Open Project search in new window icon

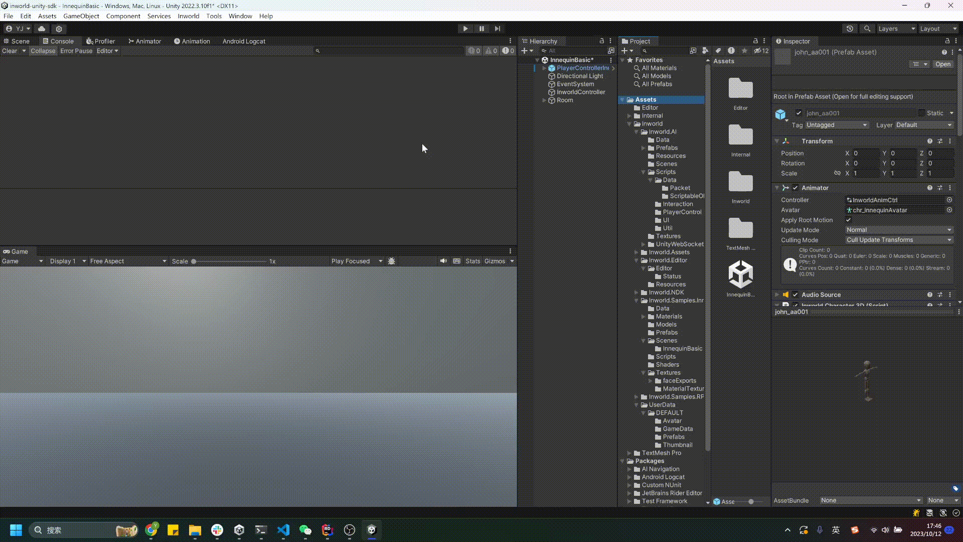point(693,51)
